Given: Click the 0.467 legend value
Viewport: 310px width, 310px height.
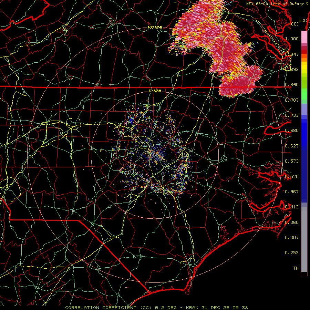Looking at the screenshot, I should [292, 192].
